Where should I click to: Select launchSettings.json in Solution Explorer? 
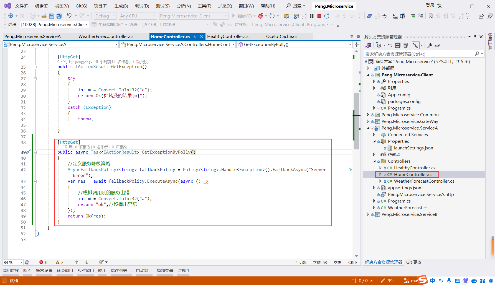(x=413, y=148)
